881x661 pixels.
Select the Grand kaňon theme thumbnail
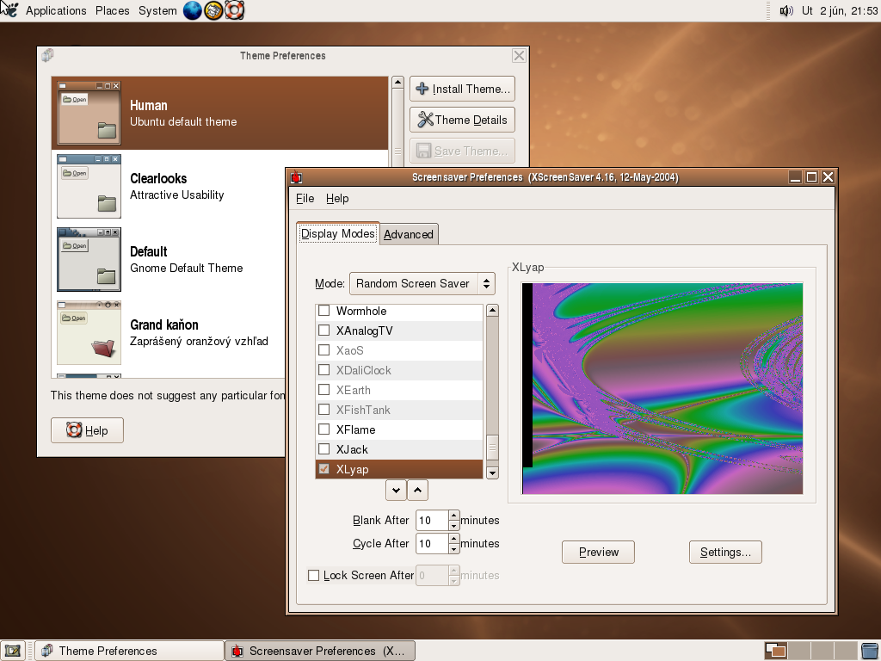[x=89, y=332]
